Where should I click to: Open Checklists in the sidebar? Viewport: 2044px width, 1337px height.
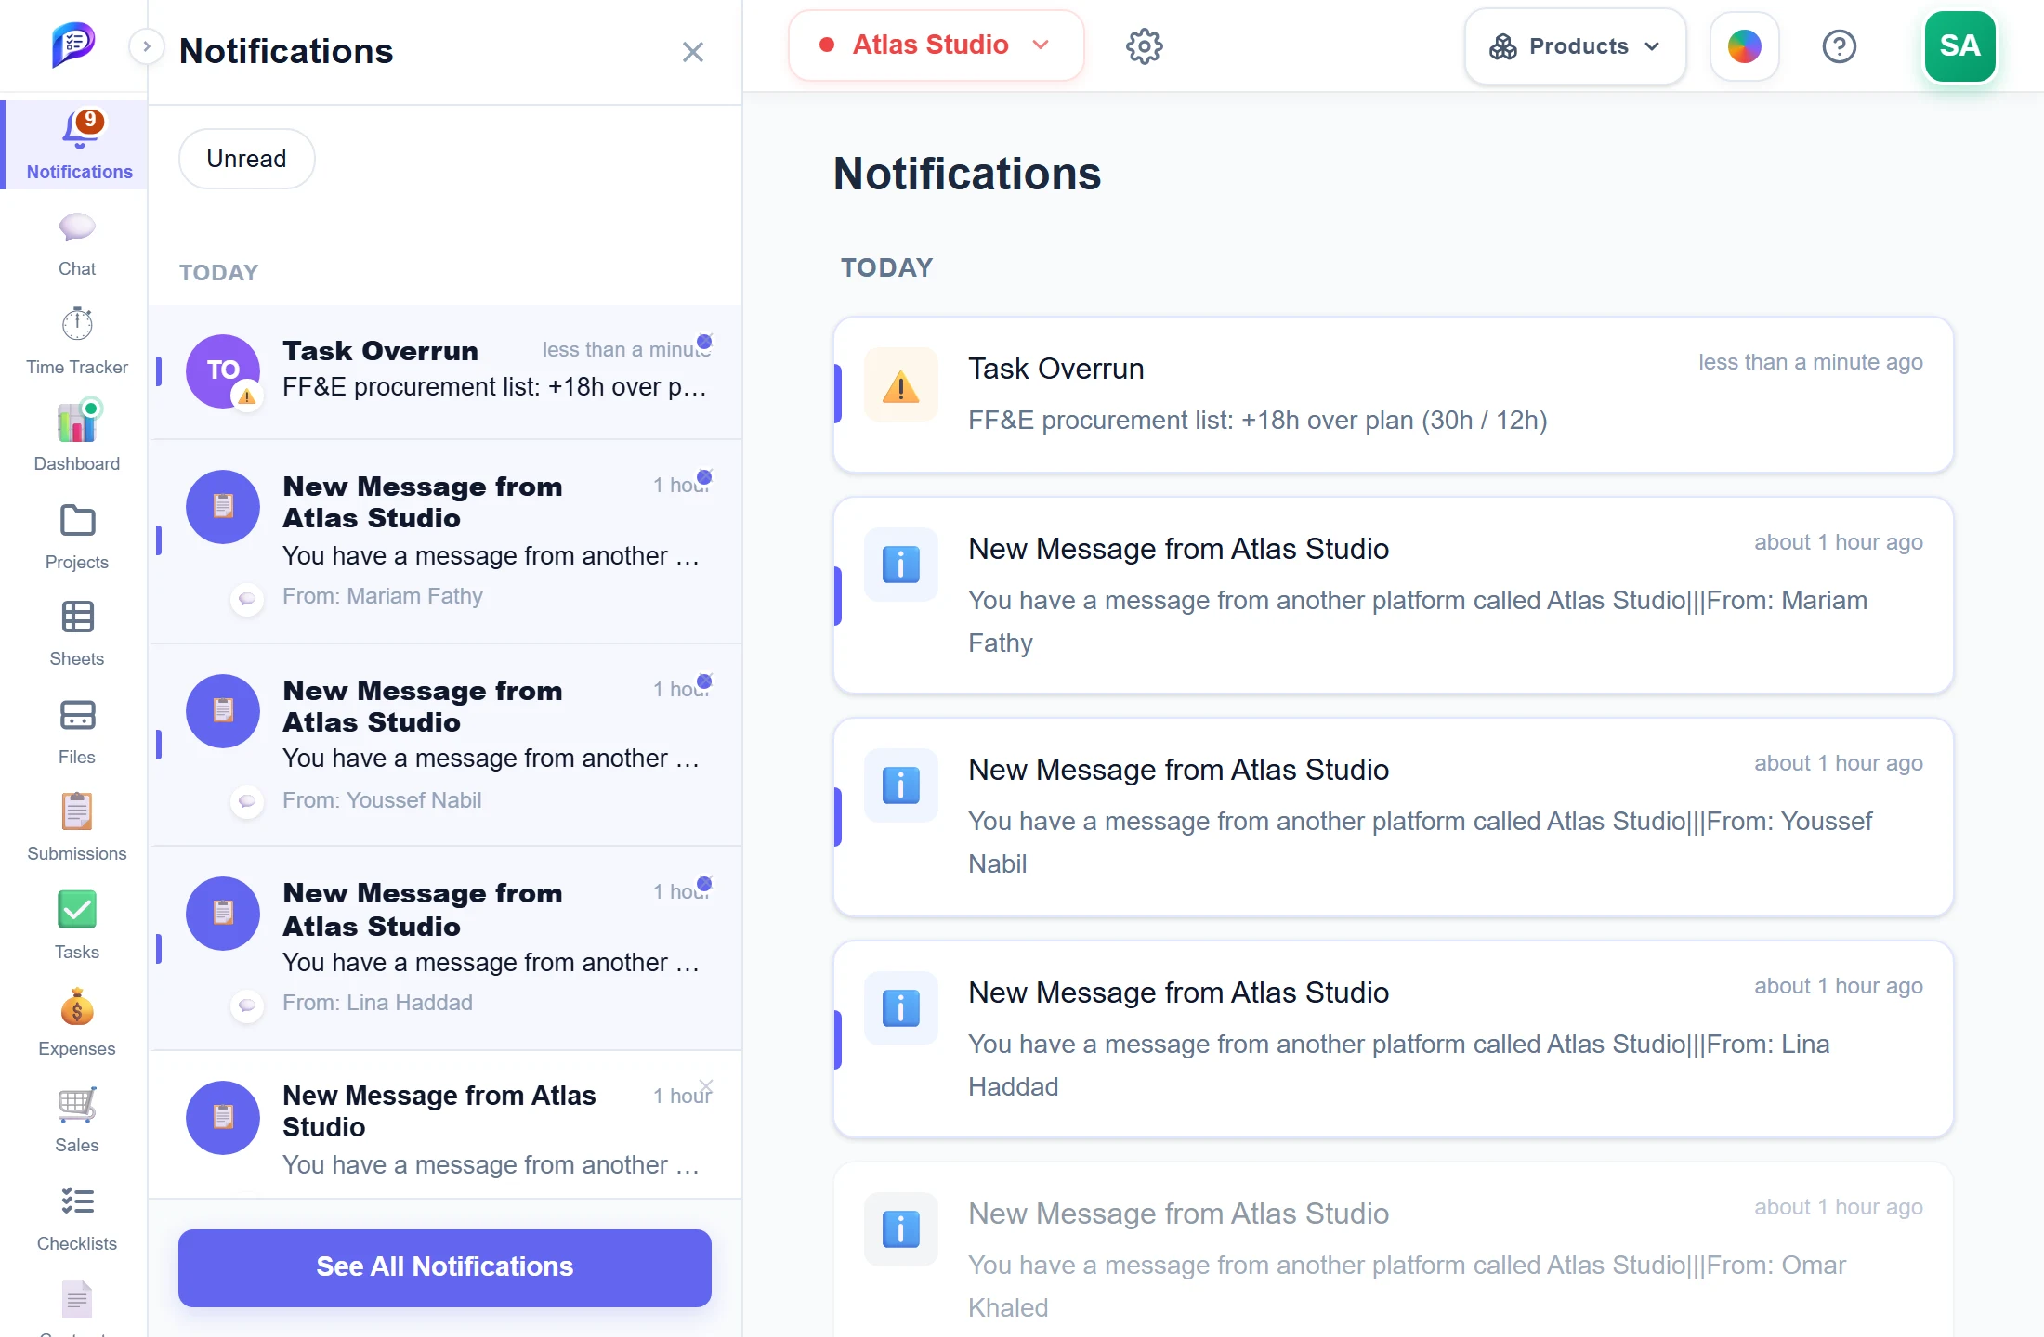(77, 1217)
